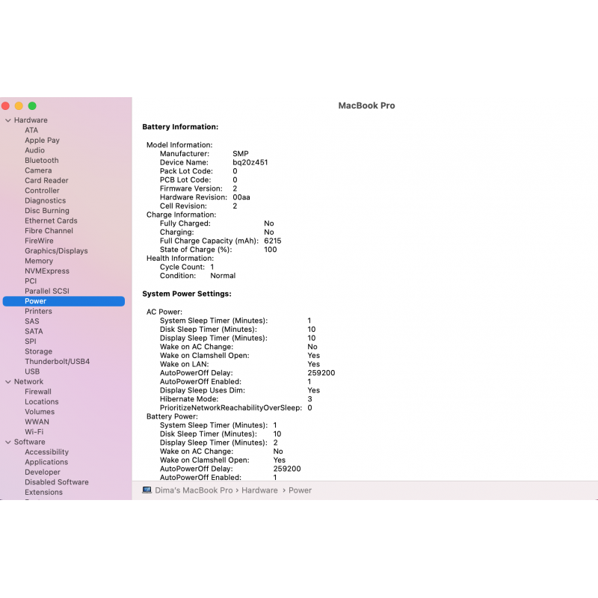Open Applications under Software

pos(46,463)
